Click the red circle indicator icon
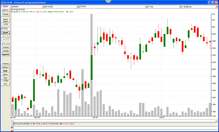 tap(12, 131)
